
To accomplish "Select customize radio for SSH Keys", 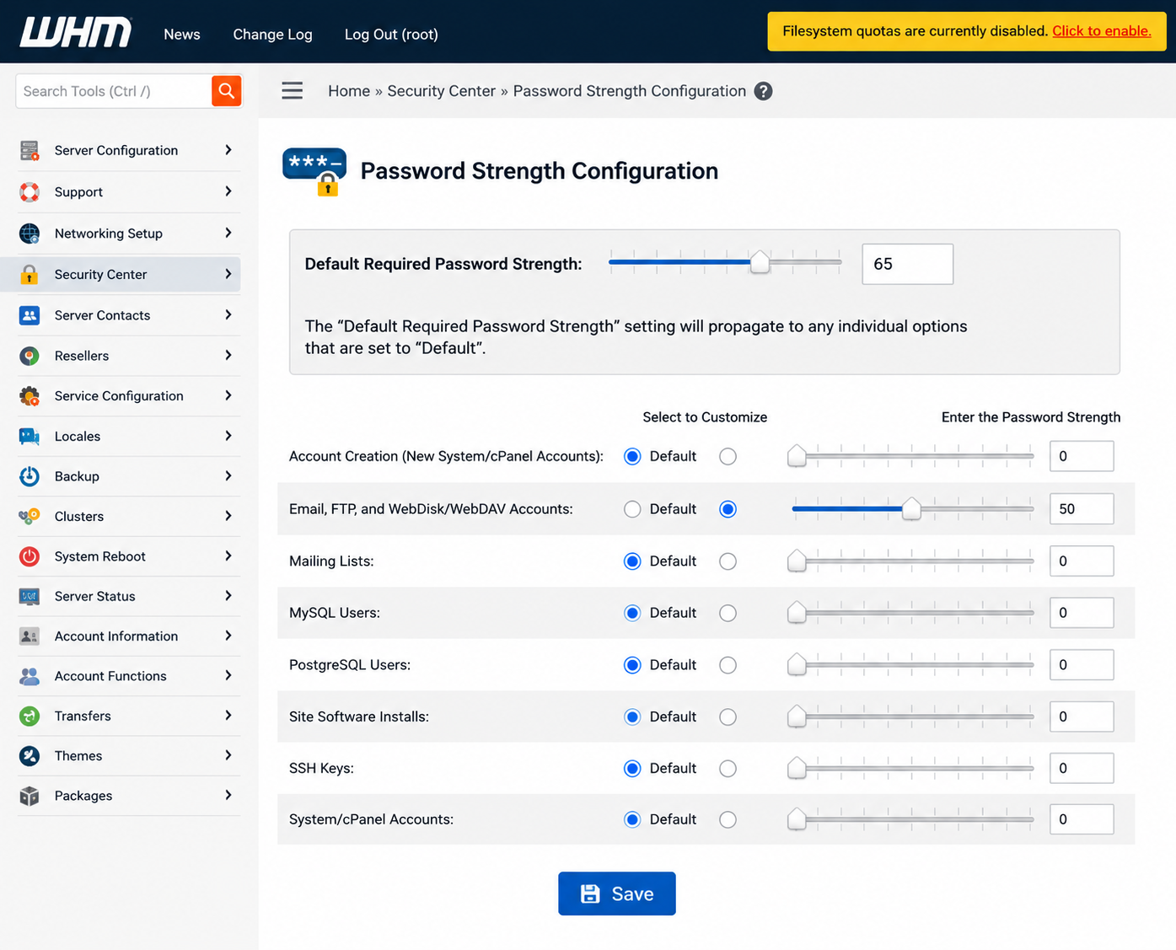I will pyautogui.click(x=728, y=768).
